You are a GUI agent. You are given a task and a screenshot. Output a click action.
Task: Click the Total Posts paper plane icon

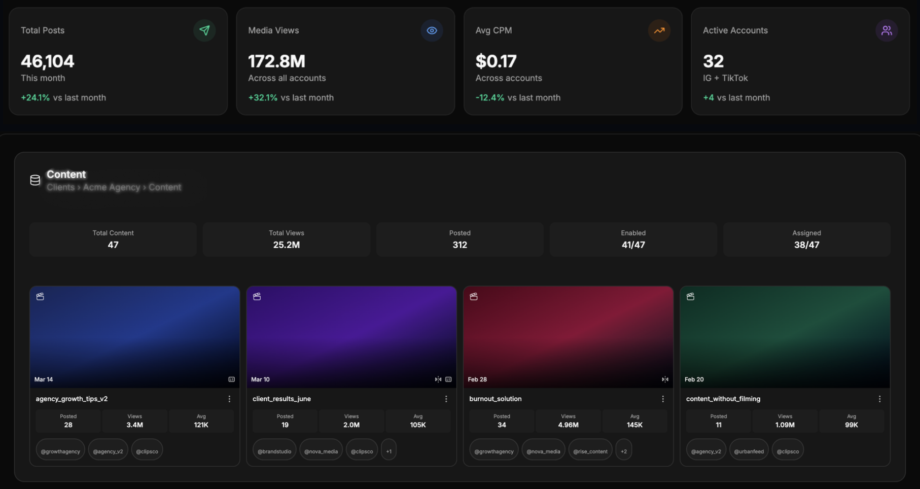tap(204, 30)
